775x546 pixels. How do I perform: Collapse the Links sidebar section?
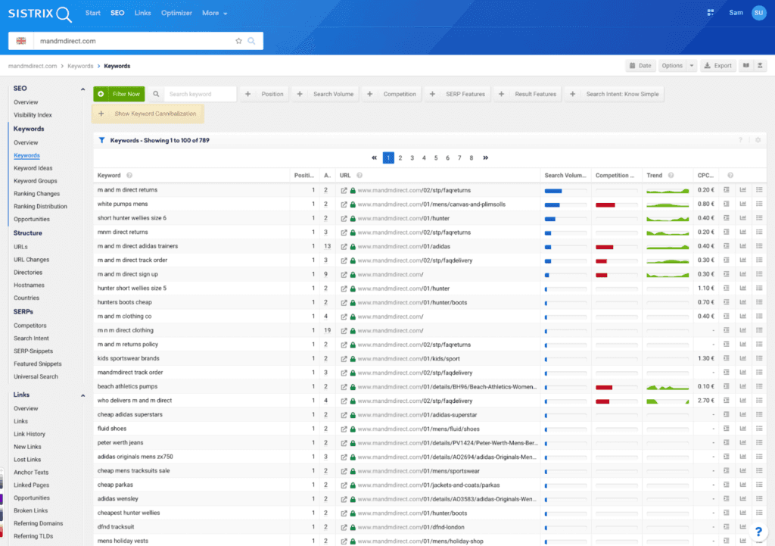click(x=82, y=395)
